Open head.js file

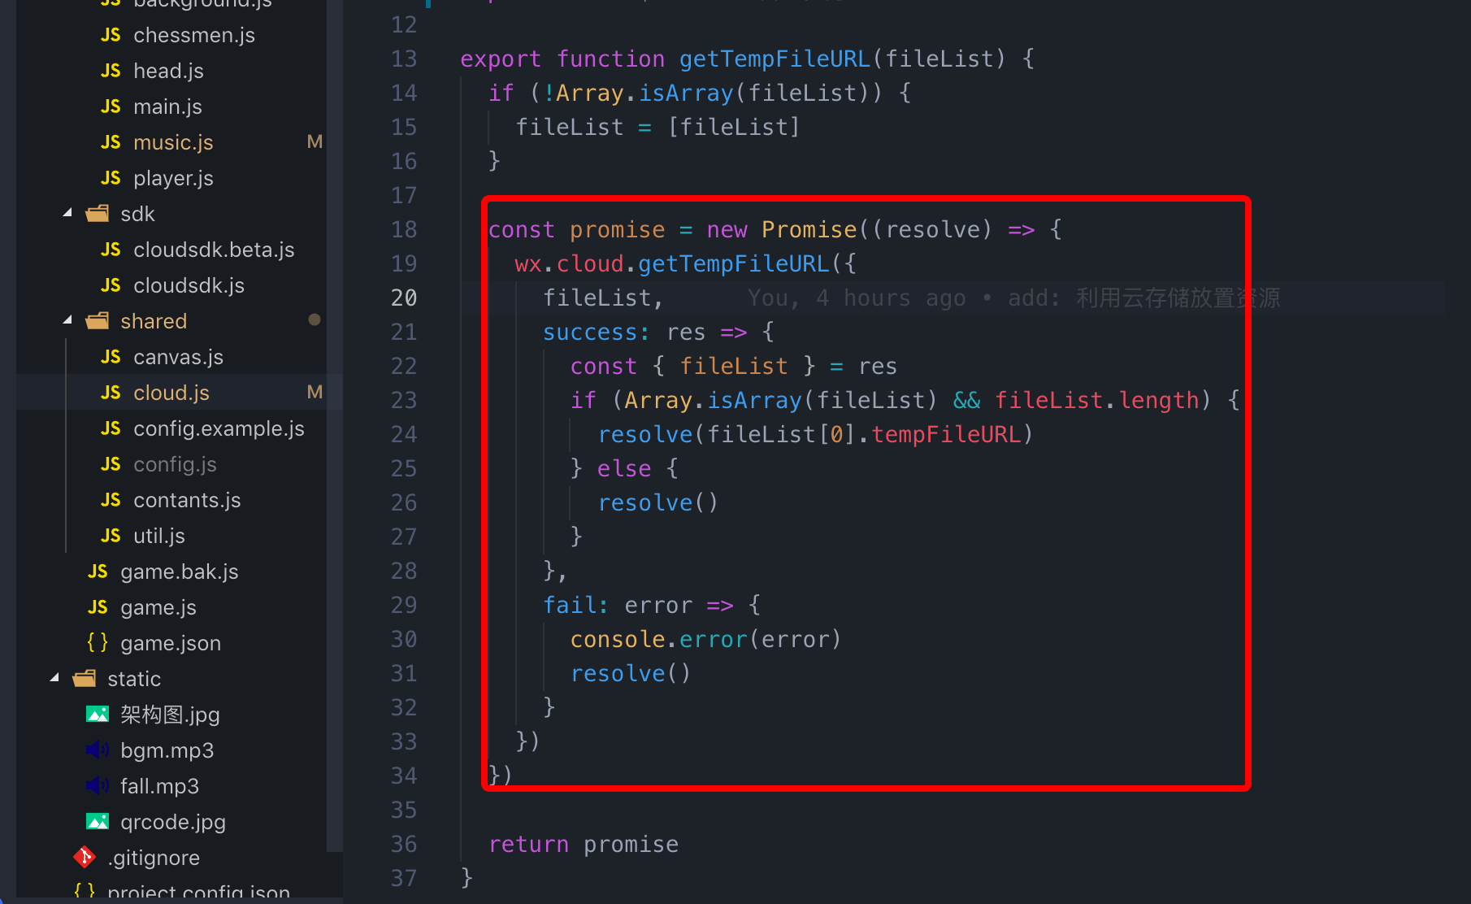(168, 71)
